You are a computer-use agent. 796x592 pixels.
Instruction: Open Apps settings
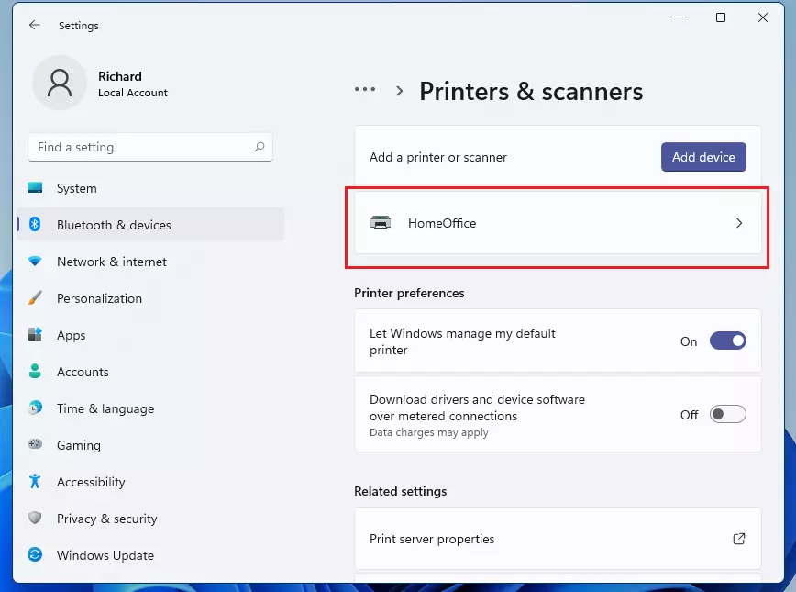click(150, 335)
